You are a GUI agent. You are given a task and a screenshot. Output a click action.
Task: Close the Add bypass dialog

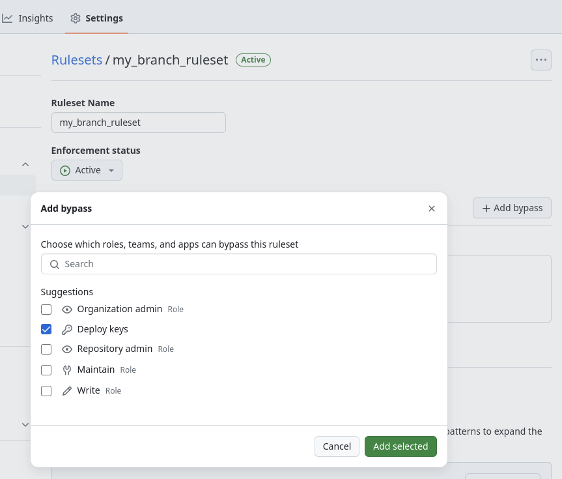pyautogui.click(x=432, y=209)
